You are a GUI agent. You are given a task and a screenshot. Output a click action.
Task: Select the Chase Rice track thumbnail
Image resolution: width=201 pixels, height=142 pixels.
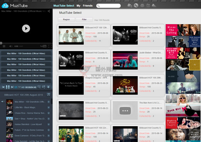[x=10, y=113]
